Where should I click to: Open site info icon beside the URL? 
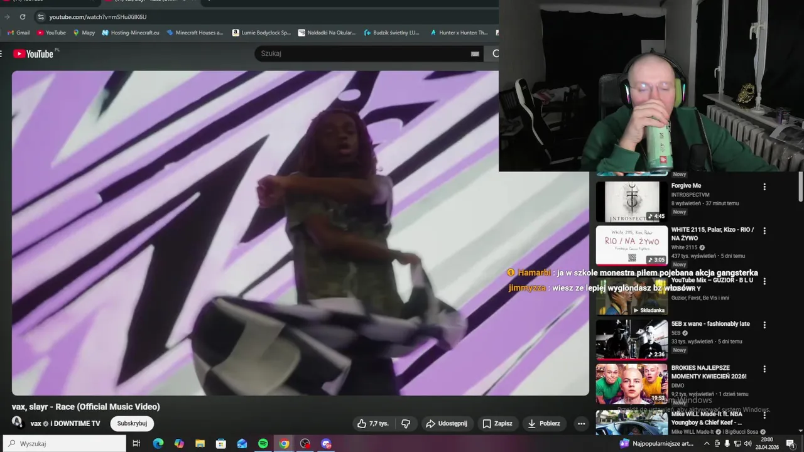[41, 17]
